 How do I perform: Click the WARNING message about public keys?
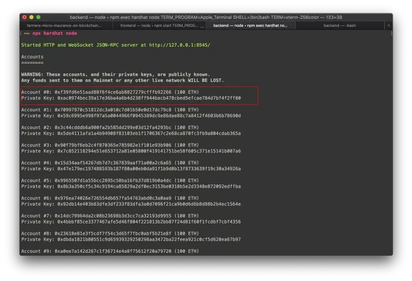115,74
